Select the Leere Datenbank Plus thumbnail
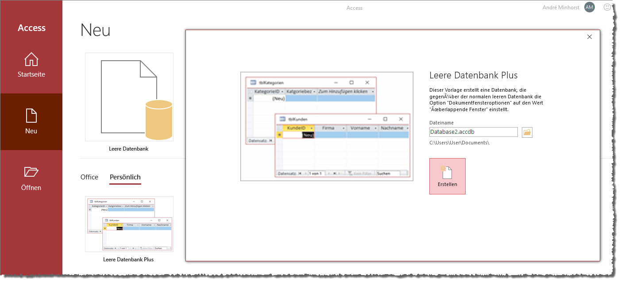This screenshot has height=283, width=621. click(129, 224)
